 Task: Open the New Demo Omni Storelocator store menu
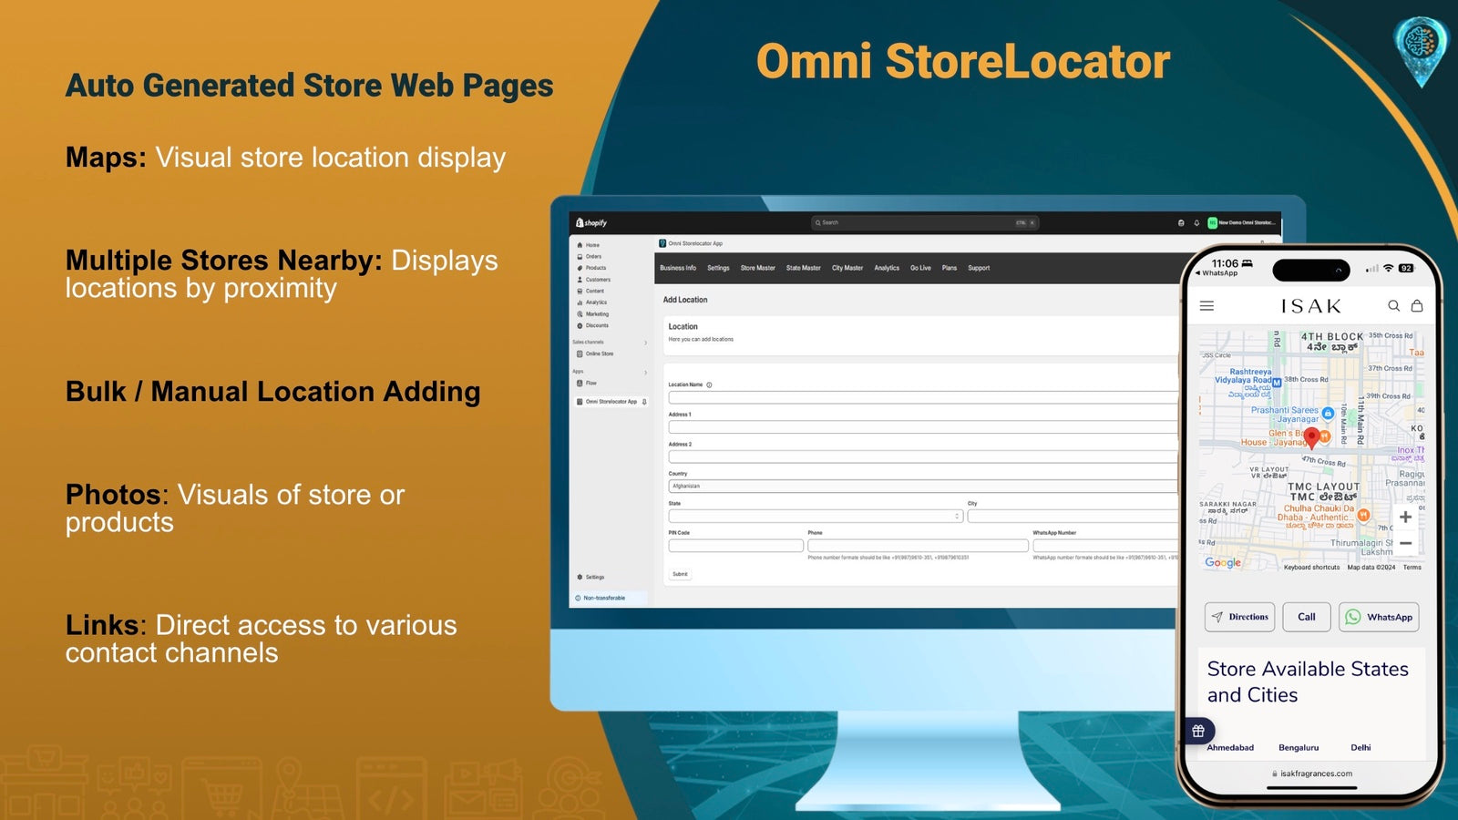tap(1242, 222)
